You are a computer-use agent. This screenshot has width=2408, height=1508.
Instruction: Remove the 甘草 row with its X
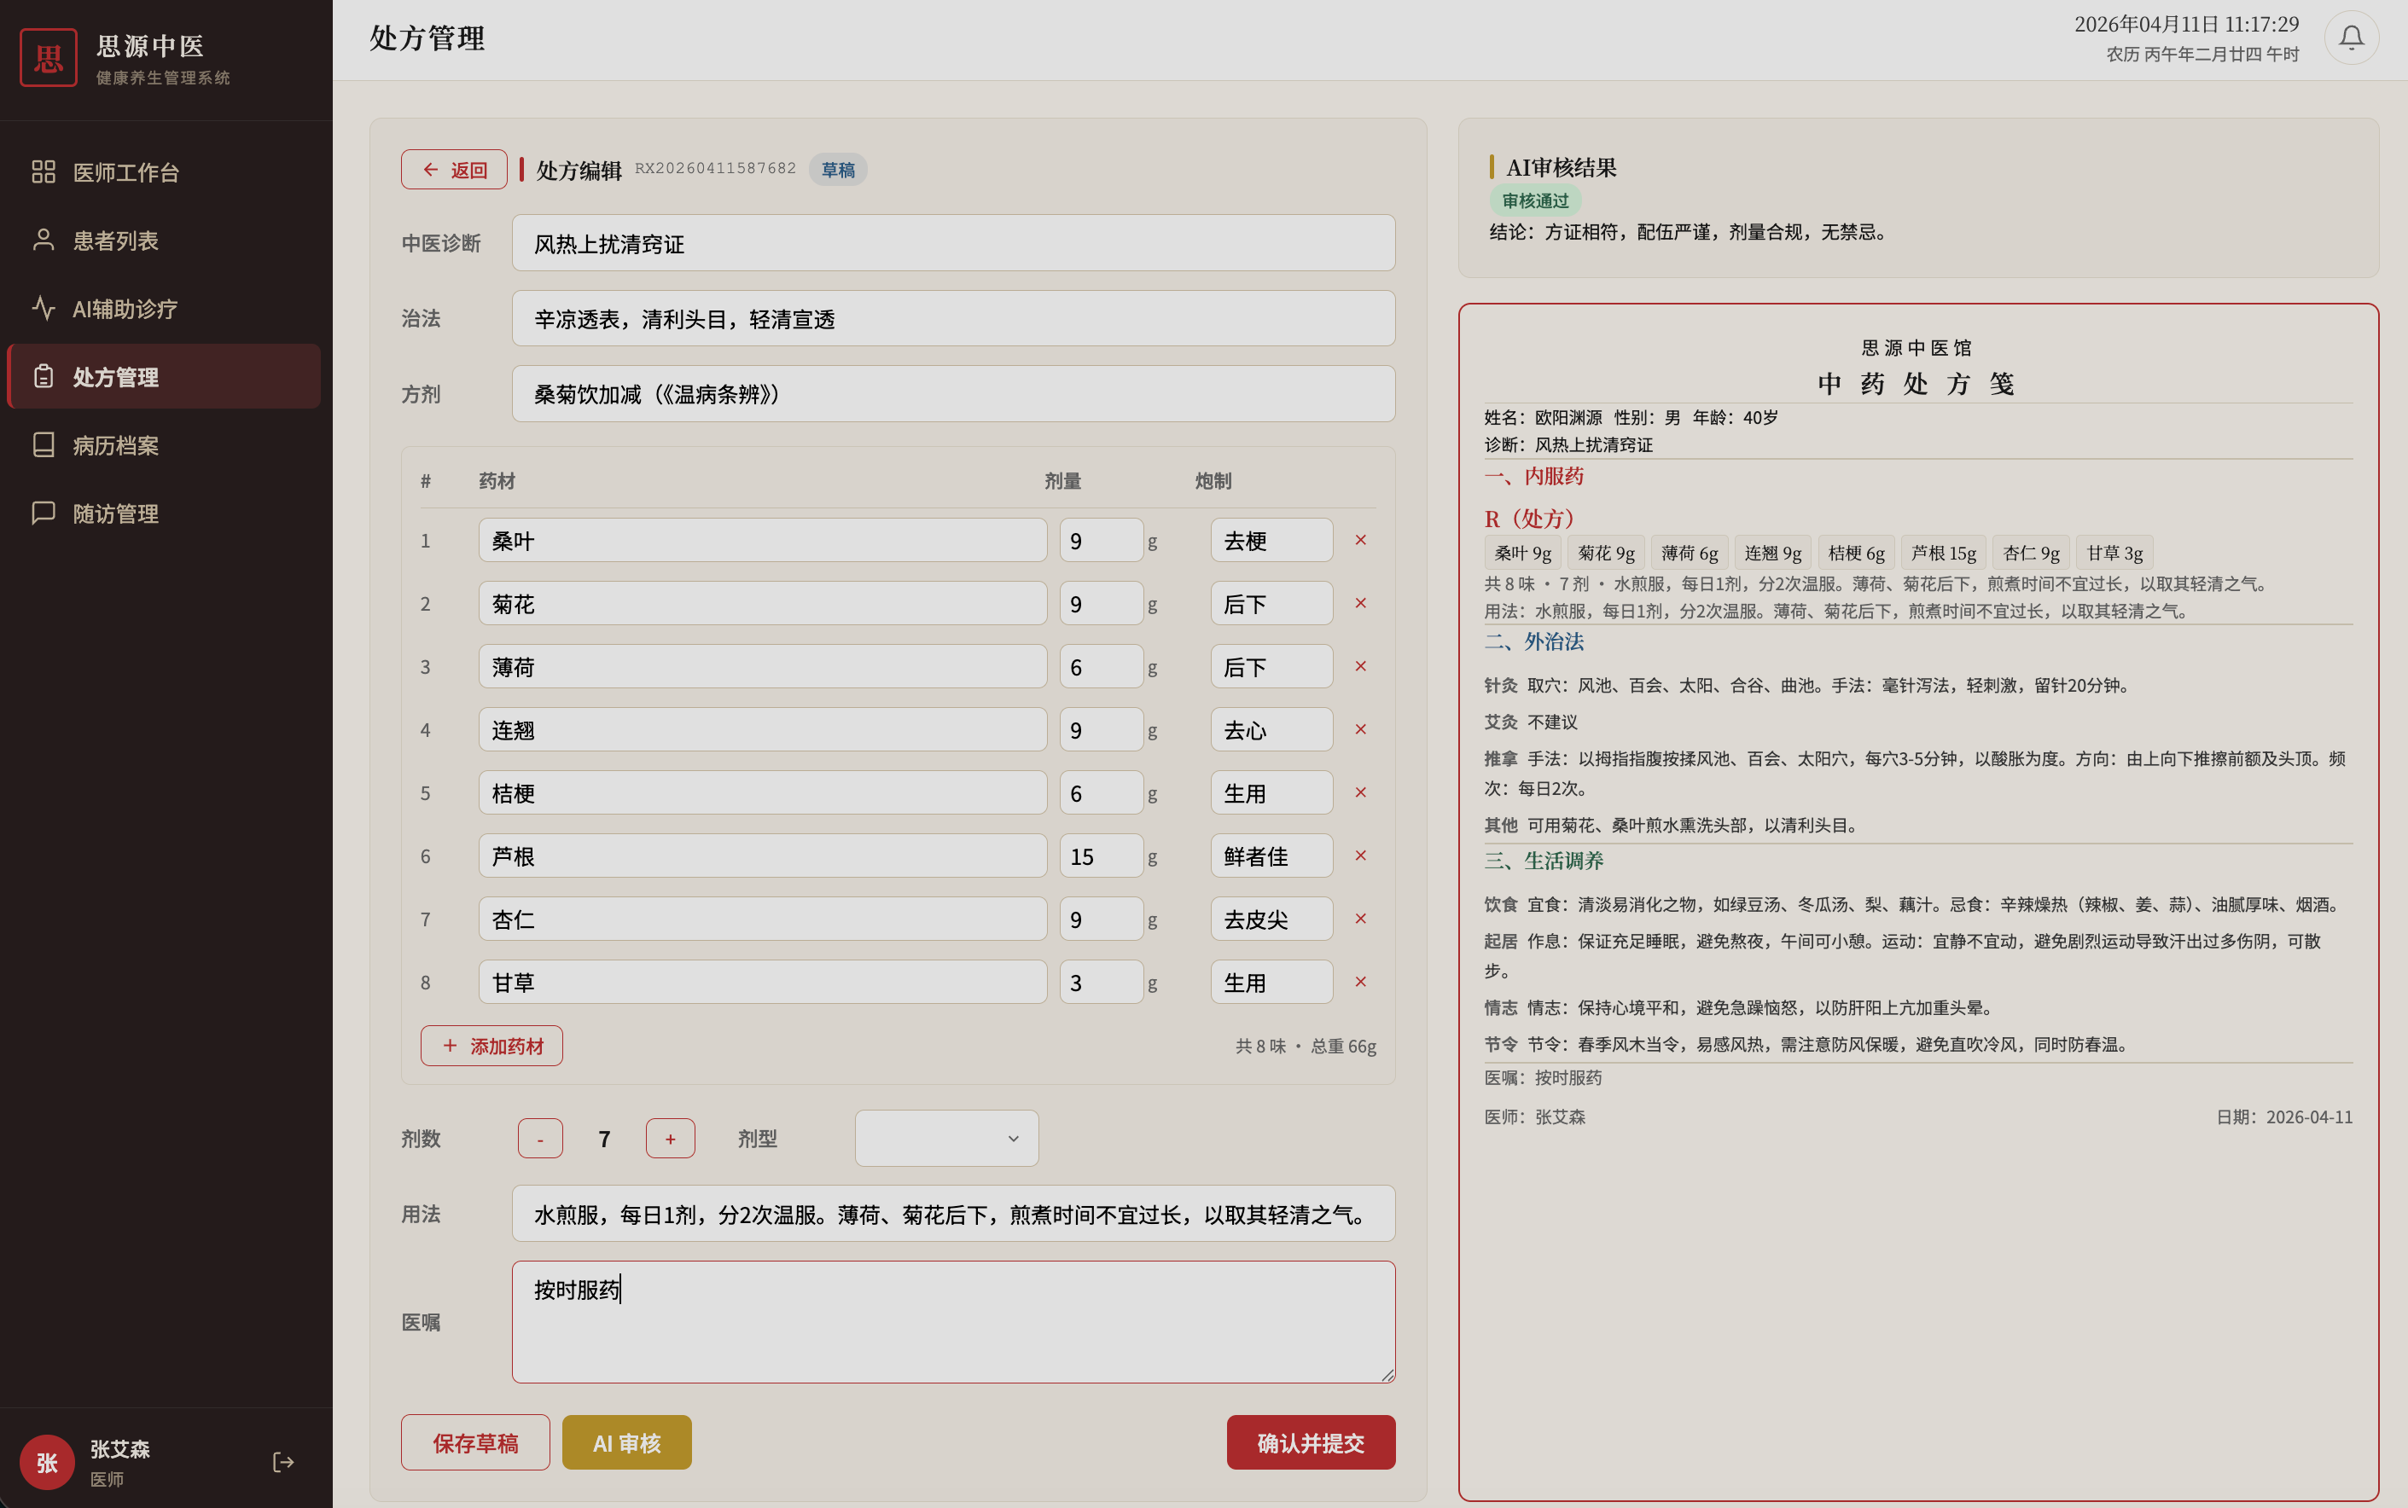click(x=1359, y=982)
